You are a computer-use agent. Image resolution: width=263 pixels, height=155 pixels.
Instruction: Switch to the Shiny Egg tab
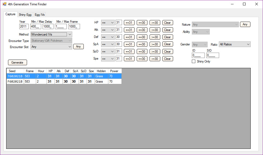[25, 15]
